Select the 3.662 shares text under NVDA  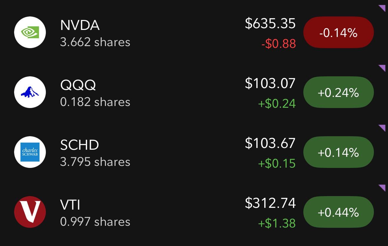tap(94, 42)
